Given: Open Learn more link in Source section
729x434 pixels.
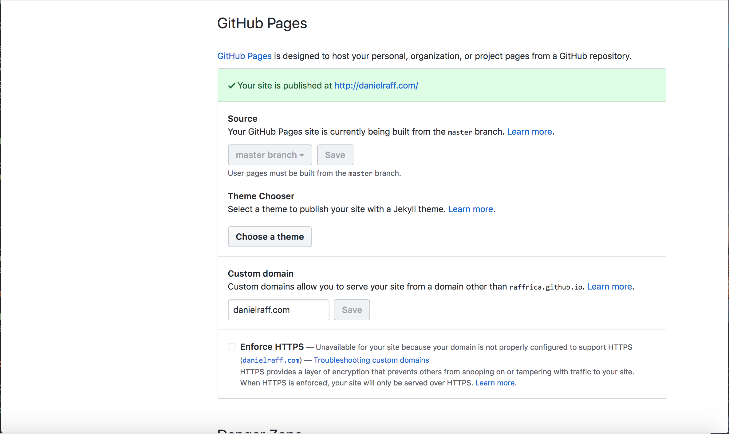Looking at the screenshot, I should tap(529, 132).
